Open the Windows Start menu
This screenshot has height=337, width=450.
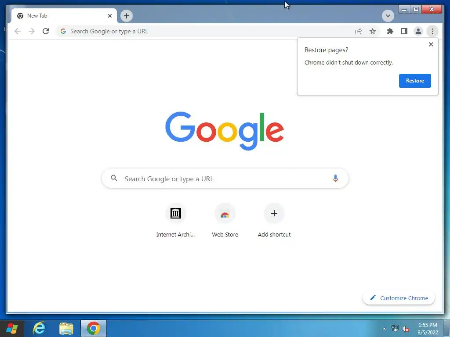pyautogui.click(x=12, y=328)
